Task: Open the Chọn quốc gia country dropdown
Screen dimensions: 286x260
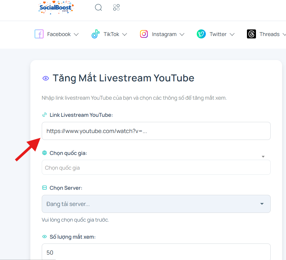Action: [x=156, y=167]
